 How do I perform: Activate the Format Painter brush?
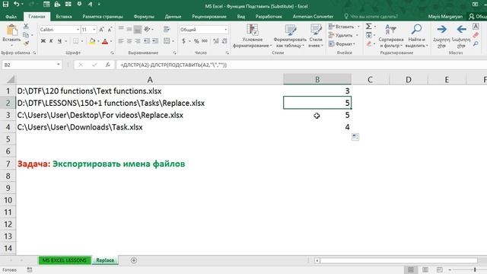26,43
